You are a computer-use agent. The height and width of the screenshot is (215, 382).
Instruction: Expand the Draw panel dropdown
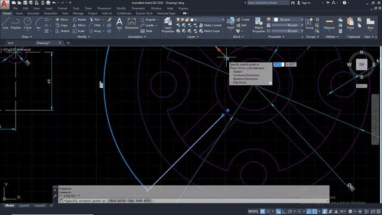point(27,37)
